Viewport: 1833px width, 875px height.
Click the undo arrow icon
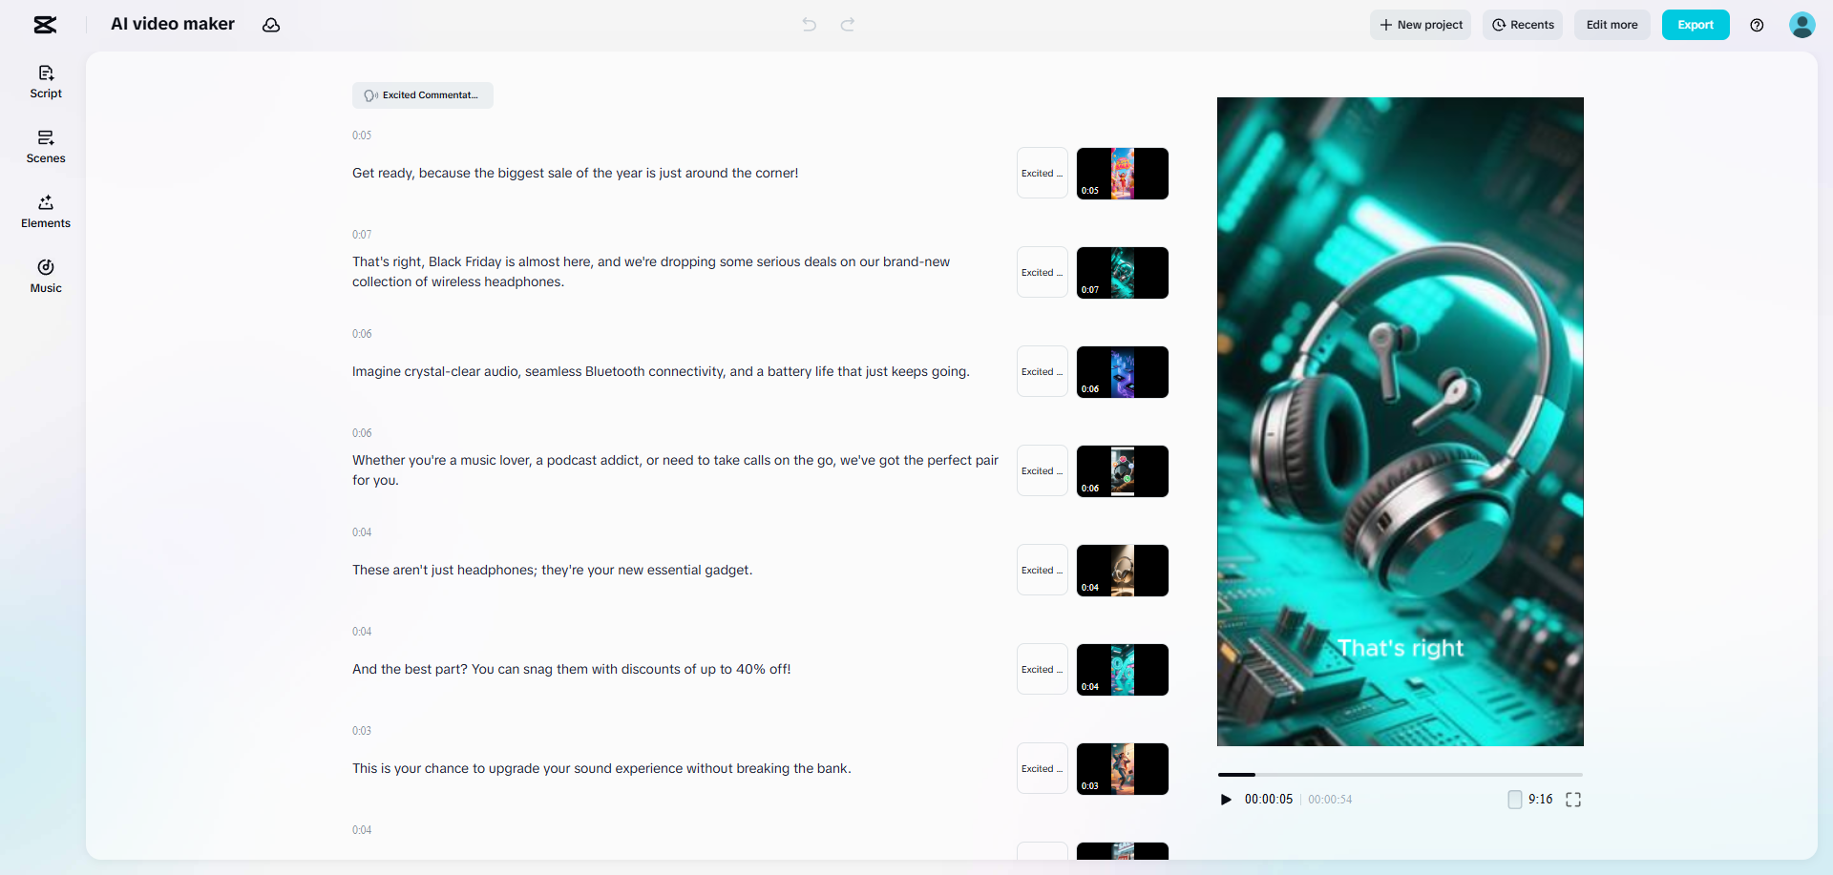pos(810,25)
